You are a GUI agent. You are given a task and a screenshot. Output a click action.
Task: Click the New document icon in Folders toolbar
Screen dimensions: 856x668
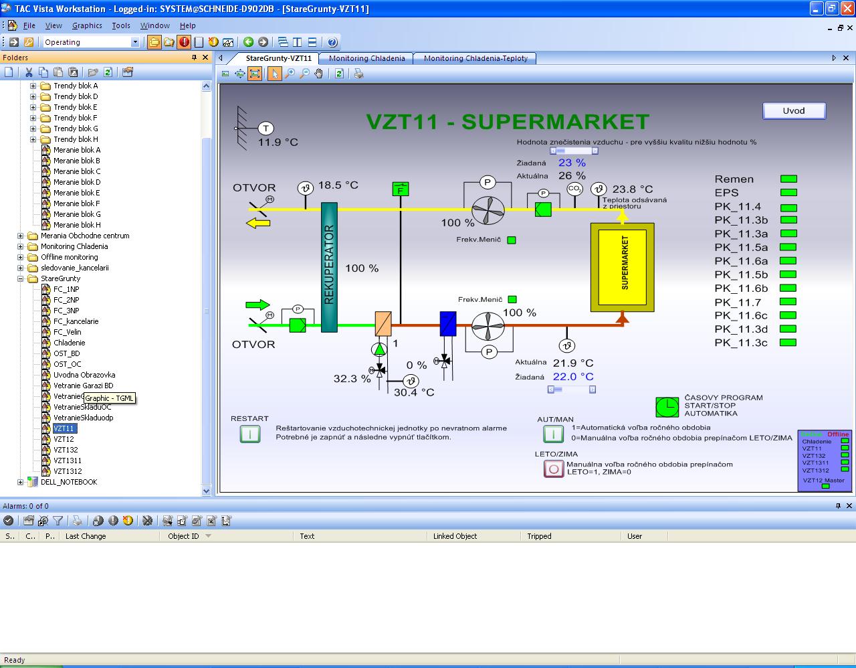9,72
